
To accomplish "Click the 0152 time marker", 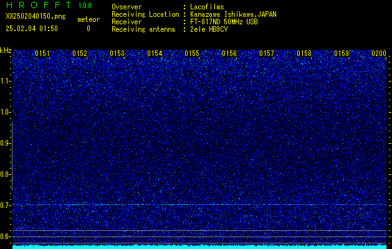I will (x=80, y=54).
